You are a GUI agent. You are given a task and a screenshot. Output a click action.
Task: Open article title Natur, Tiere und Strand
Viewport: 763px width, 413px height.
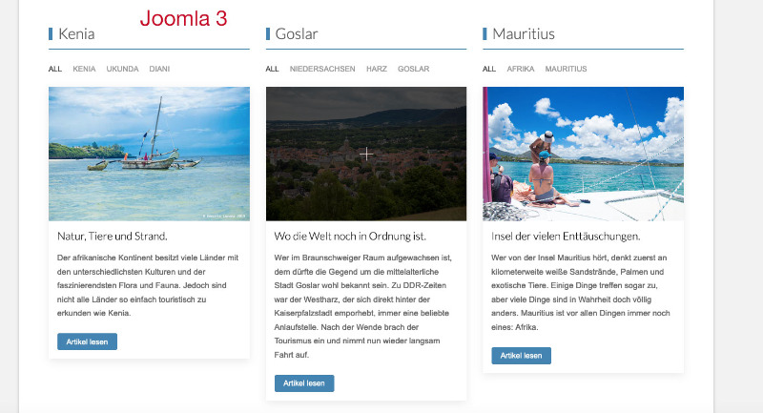click(x=113, y=237)
